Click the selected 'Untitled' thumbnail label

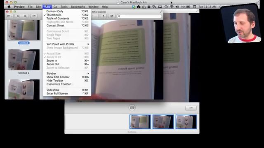tap(24, 43)
